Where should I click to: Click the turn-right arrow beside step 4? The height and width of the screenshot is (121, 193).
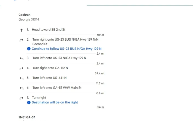[x=22, y=69]
